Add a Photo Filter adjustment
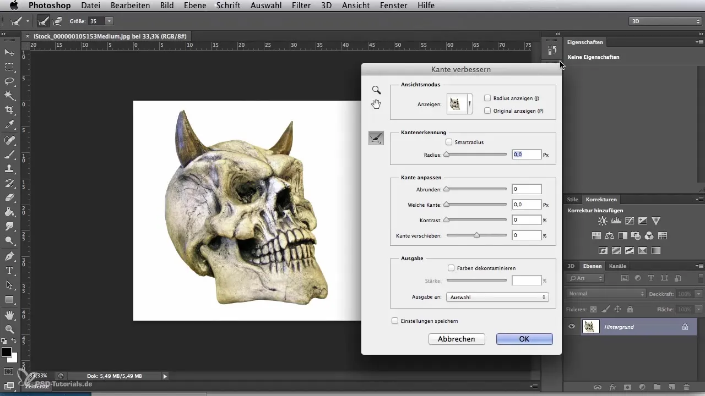Screen dimensions: 705x396 [636, 236]
